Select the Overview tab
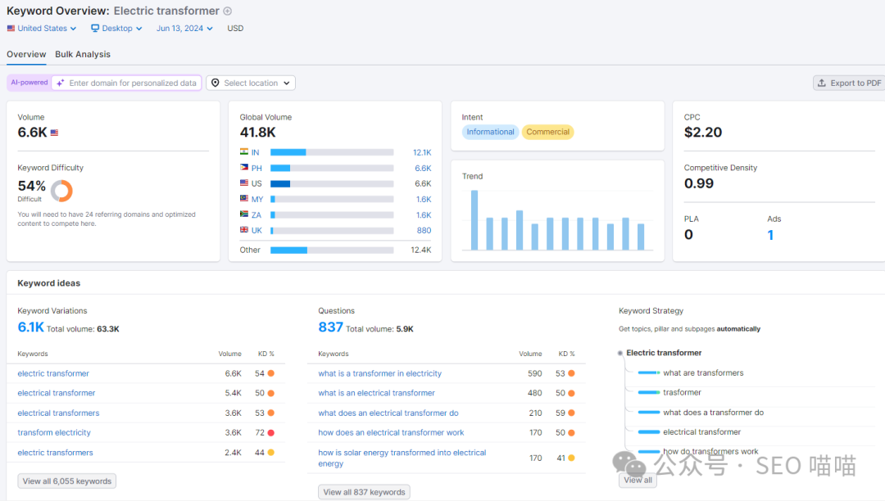885x501 pixels. (26, 54)
